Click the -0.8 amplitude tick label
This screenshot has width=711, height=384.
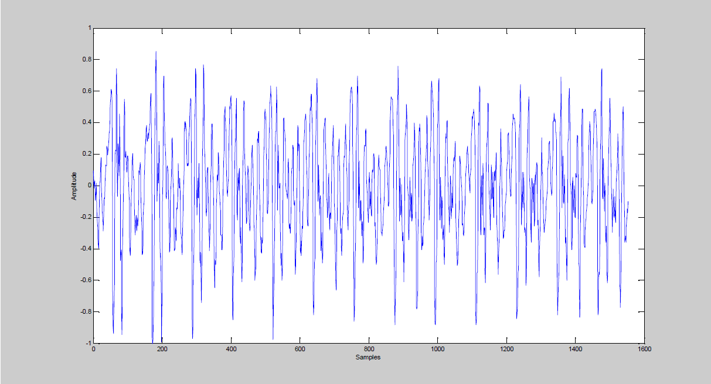coord(85,312)
